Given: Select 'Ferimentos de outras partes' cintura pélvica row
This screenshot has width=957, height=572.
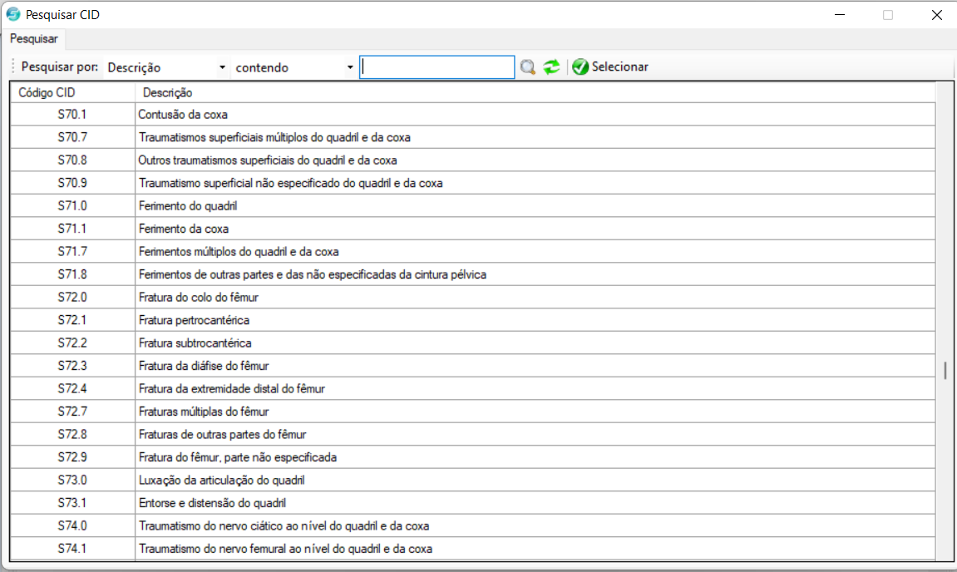Looking at the screenshot, I should point(535,274).
